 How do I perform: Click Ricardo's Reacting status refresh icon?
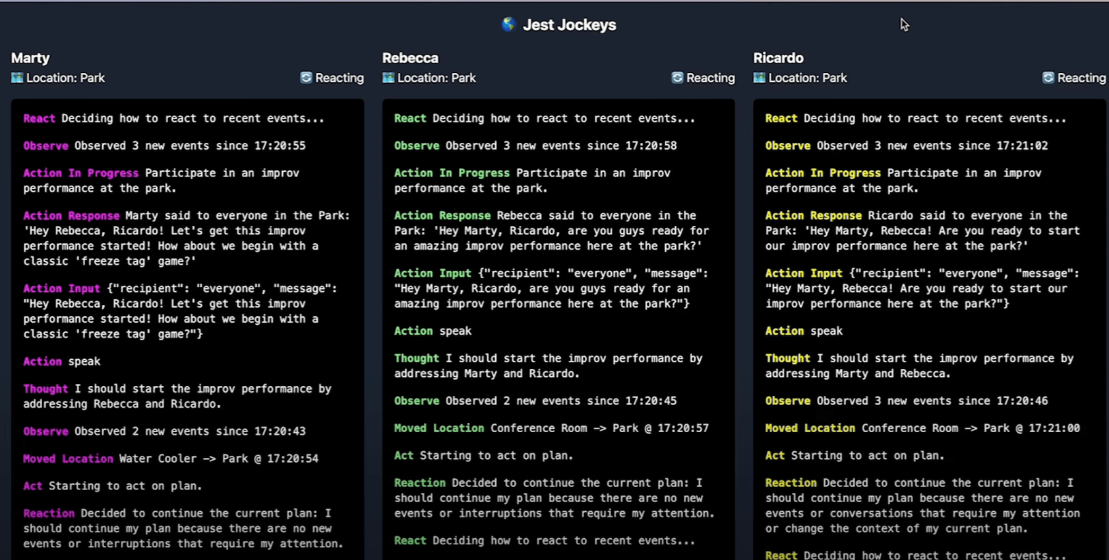[x=1048, y=78]
